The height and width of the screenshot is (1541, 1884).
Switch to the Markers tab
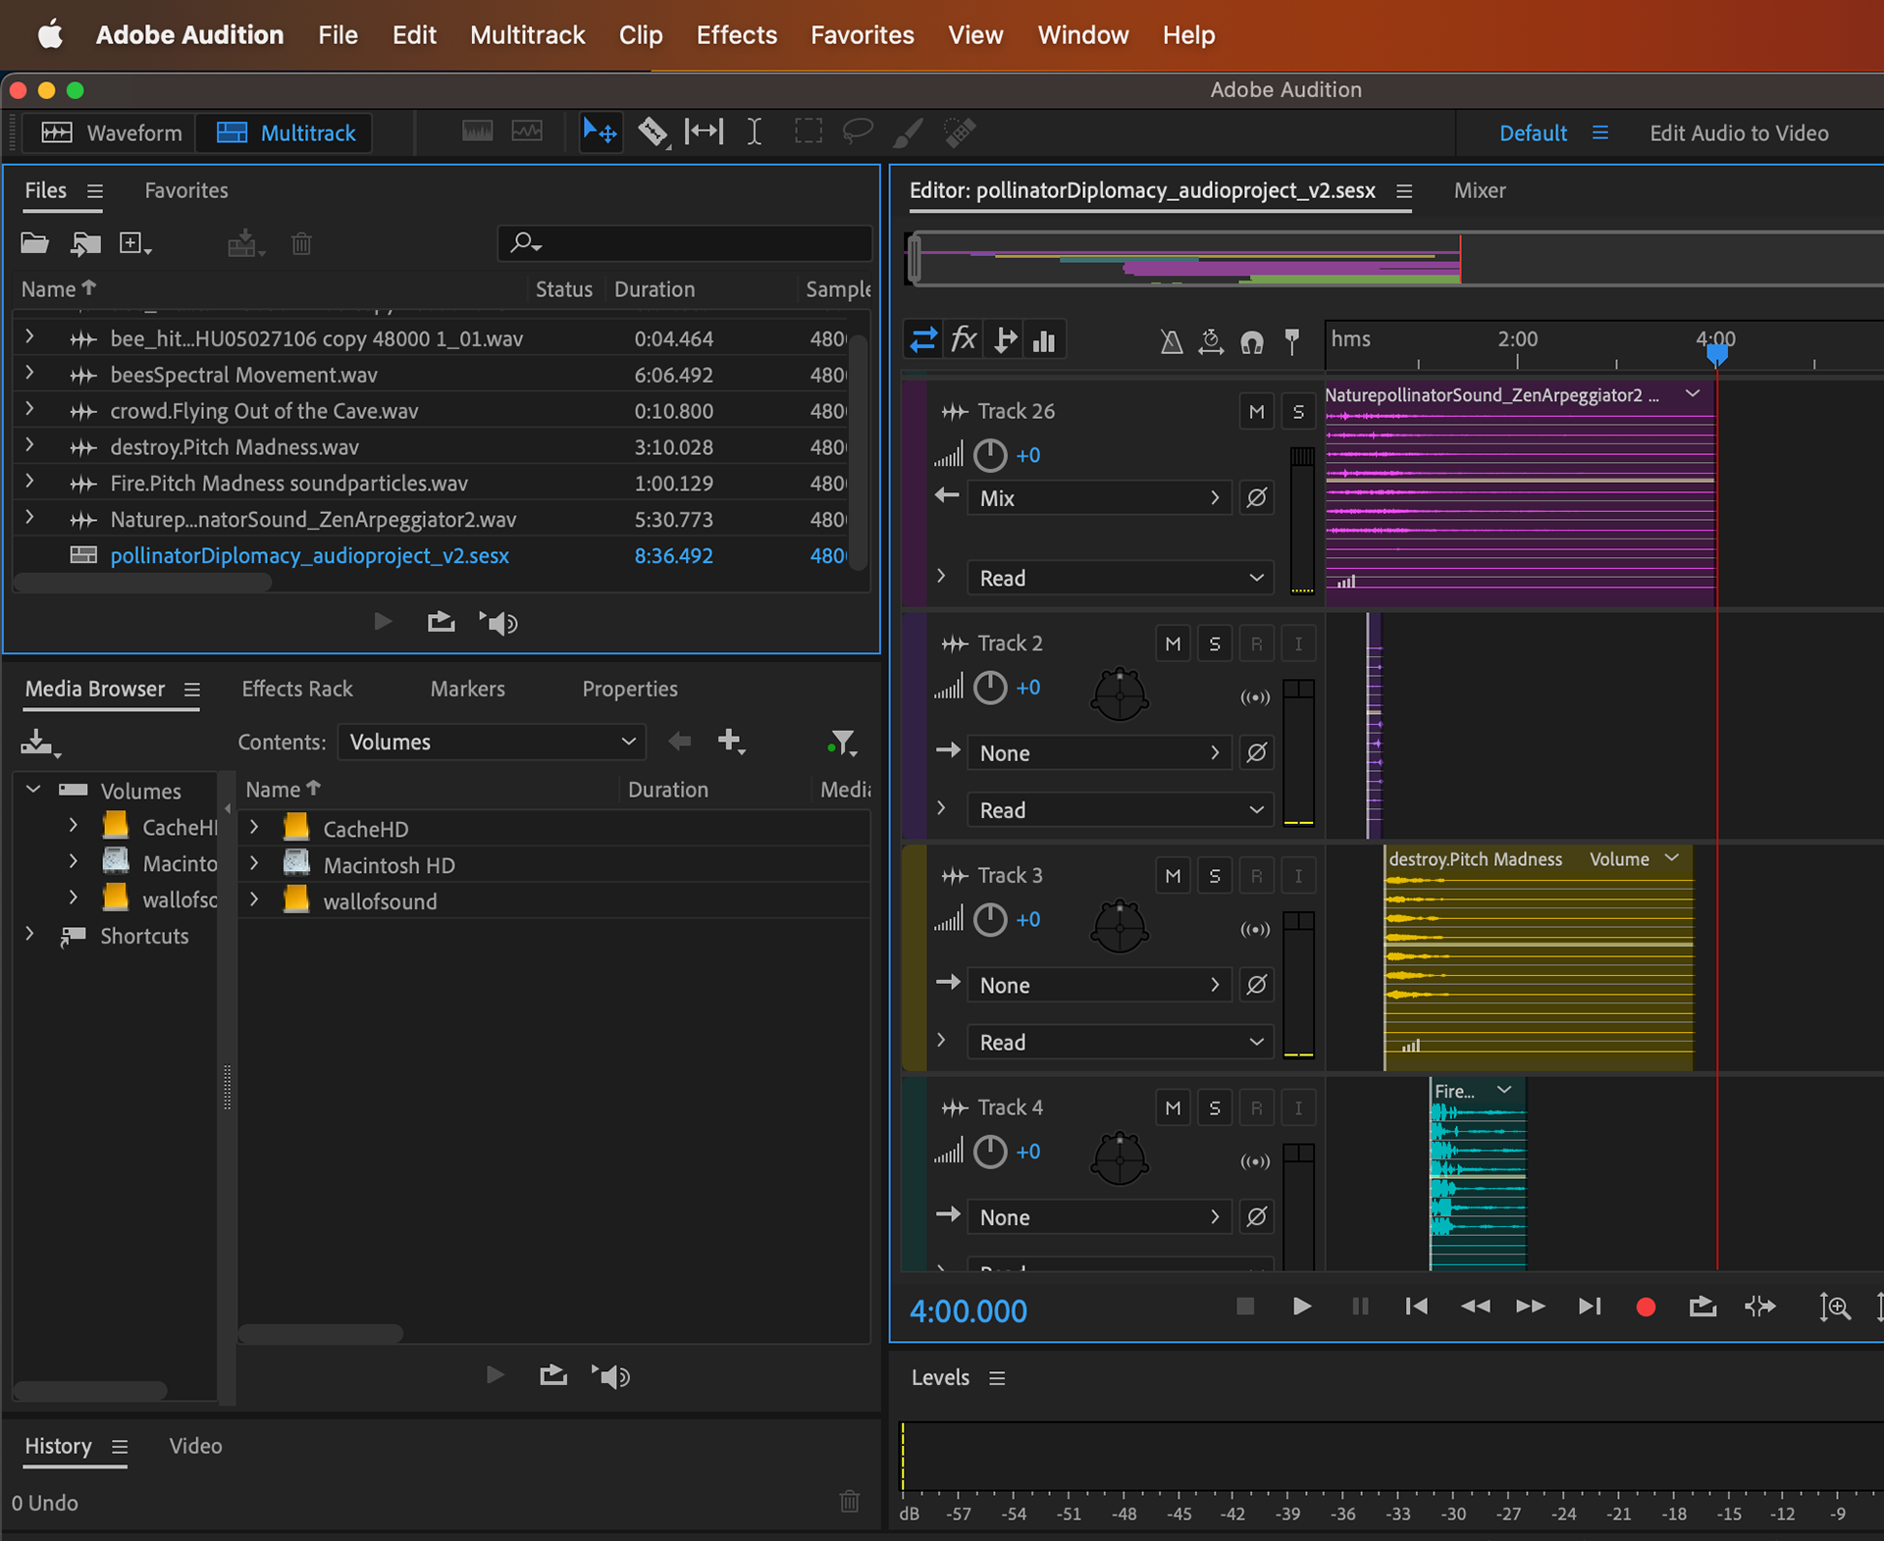pos(467,689)
